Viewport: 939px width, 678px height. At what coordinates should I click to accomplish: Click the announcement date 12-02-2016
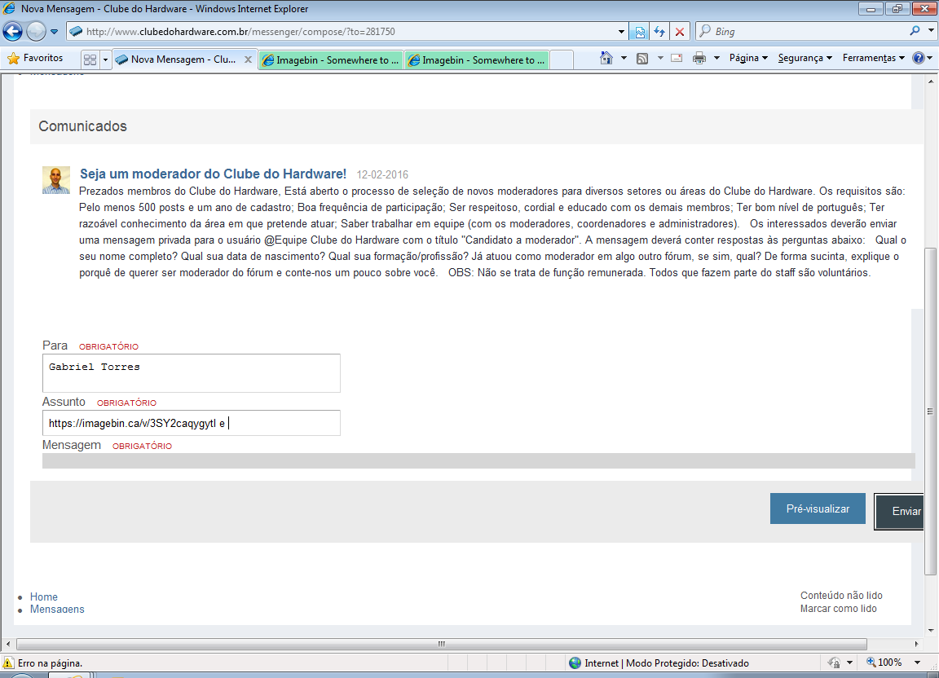pos(382,174)
